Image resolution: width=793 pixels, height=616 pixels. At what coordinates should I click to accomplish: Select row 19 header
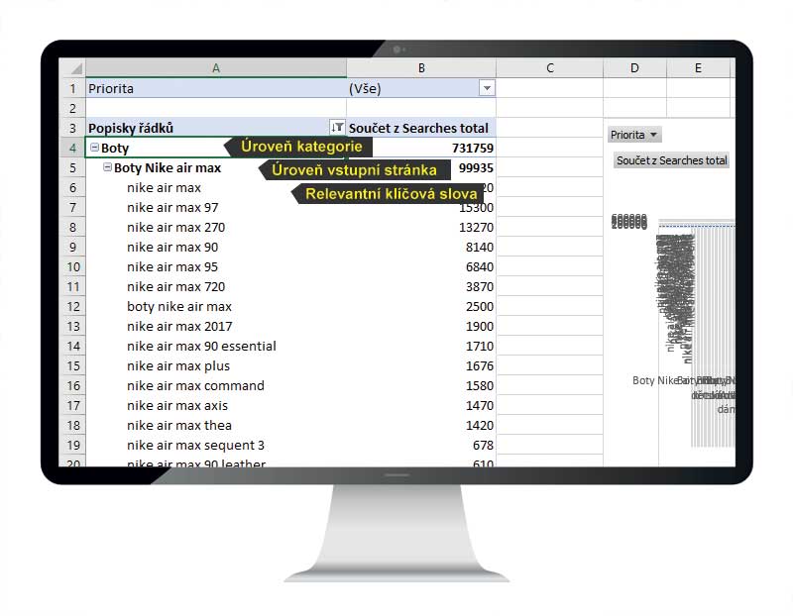click(x=72, y=446)
